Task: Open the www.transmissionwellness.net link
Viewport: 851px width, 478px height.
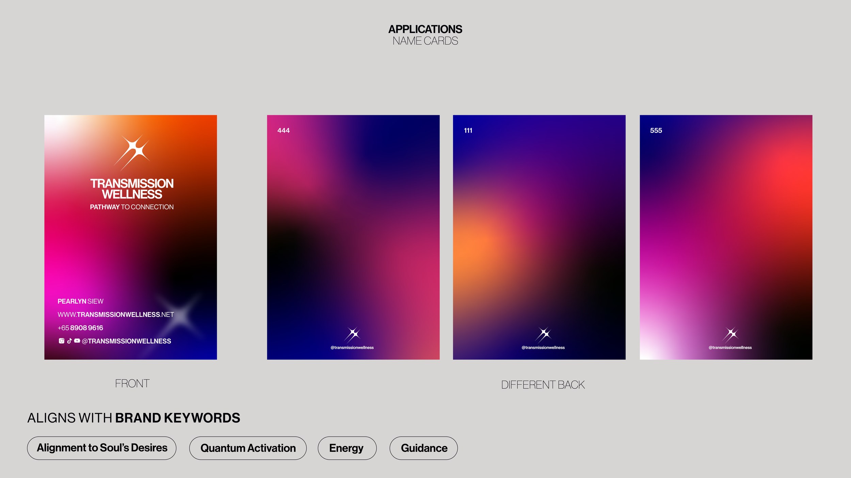Action: coord(116,314)
